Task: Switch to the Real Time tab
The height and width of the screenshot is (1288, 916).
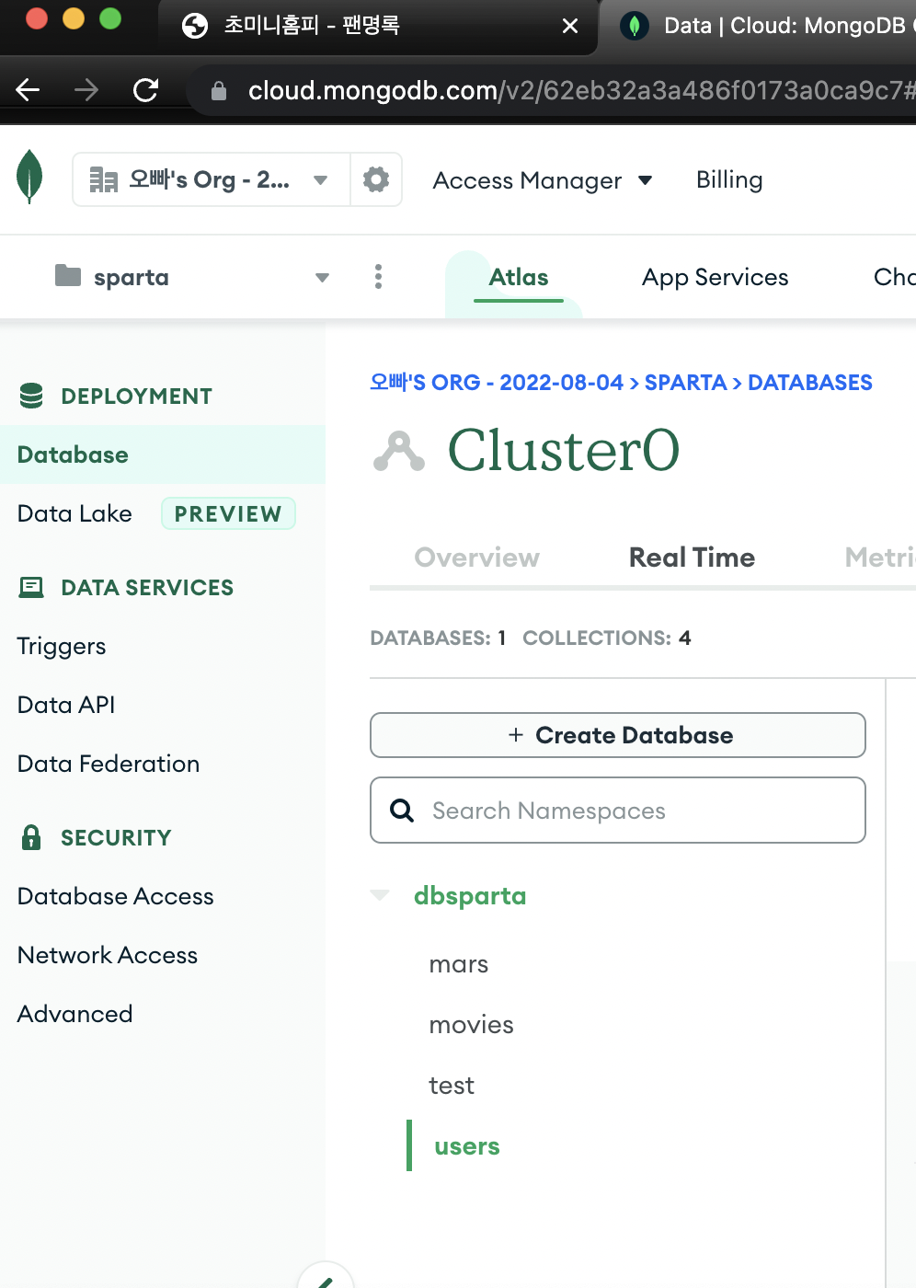Action: [692, 558]
